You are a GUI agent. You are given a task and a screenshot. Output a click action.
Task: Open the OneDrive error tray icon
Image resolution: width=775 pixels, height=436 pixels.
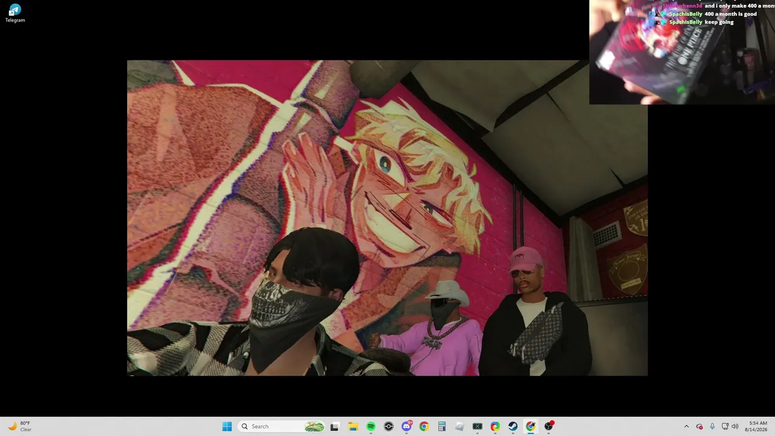699,426
